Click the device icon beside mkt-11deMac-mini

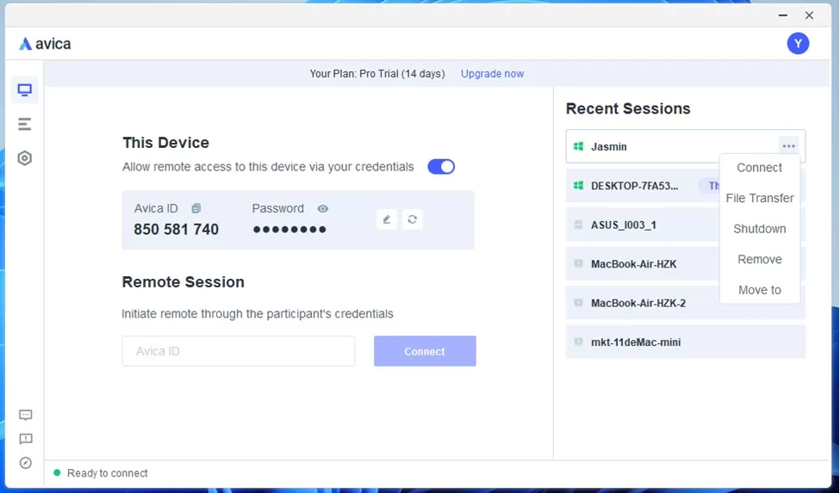[x=578, y=342]
